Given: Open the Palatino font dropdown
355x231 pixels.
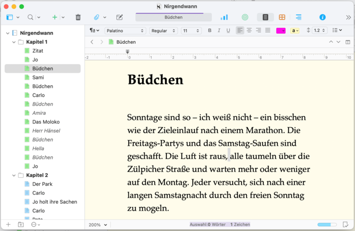Looking at the screenshot, I should (x=125, y=30).
